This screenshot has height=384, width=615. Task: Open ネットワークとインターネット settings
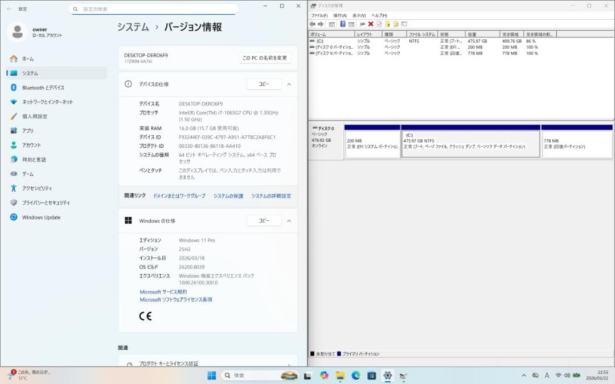tap(57, 102)
